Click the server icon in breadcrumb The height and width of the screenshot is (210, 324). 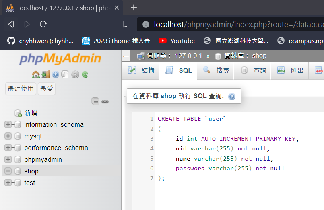click(140, 56)
